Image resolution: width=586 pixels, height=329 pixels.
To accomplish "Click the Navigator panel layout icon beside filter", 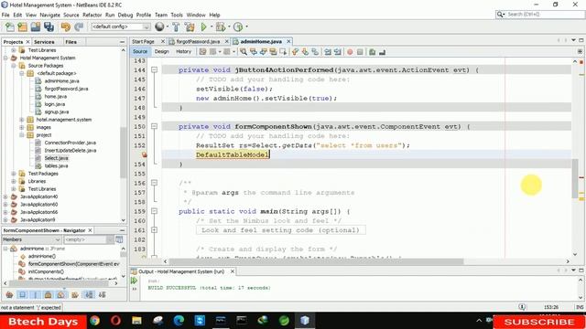I will [x=119, y=239].
